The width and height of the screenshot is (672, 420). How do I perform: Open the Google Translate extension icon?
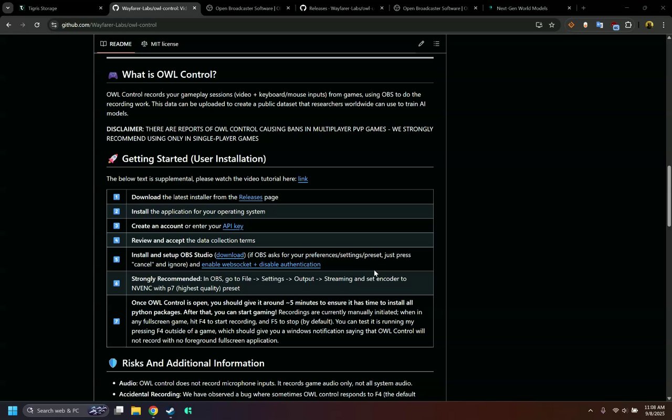click(x=600, y=25)
